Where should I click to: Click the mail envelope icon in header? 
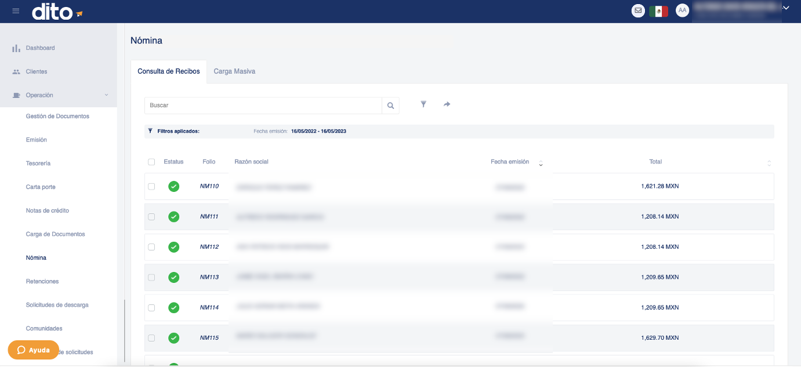pyautogui.click(x=638, y=10)
